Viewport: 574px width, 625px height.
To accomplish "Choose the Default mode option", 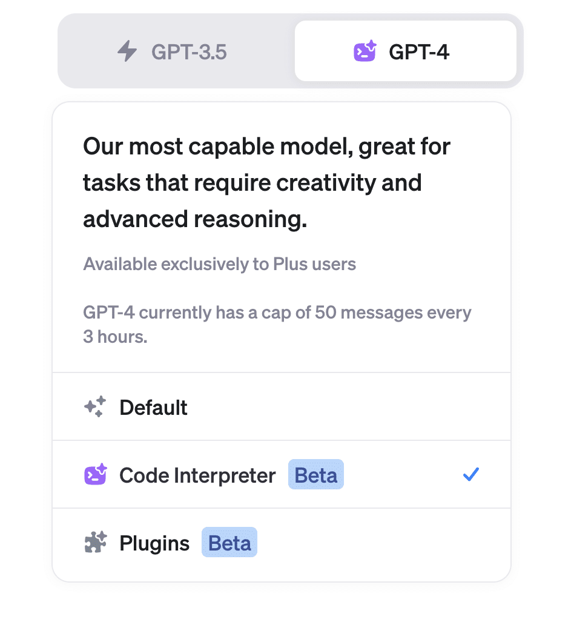I will click(282, 407).
